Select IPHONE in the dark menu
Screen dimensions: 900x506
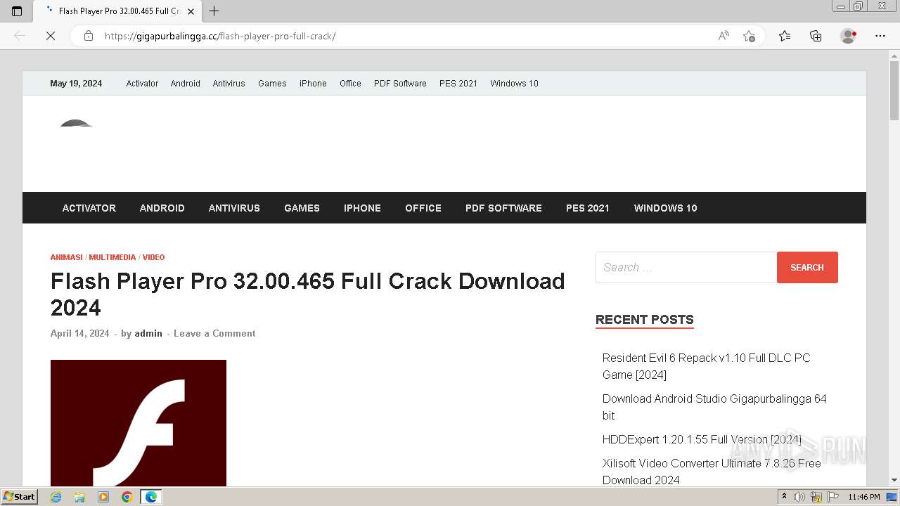coord(362,208)
